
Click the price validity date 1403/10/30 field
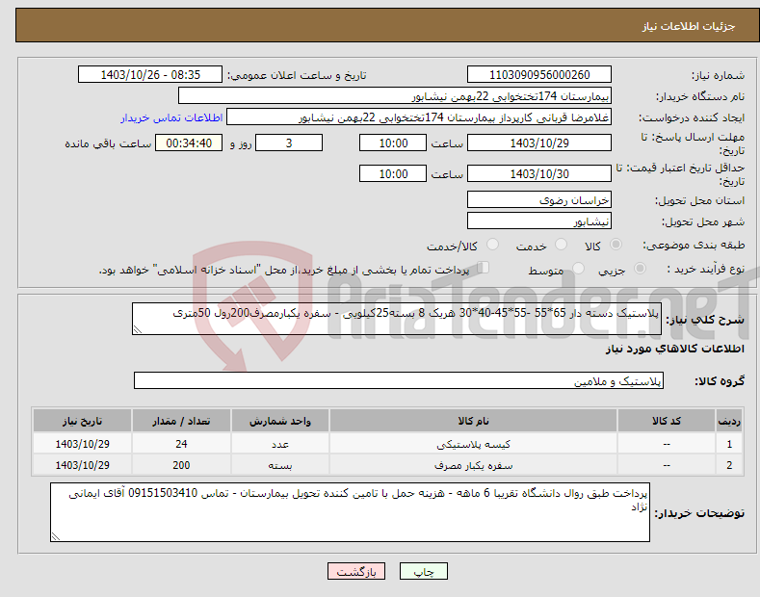539,173
